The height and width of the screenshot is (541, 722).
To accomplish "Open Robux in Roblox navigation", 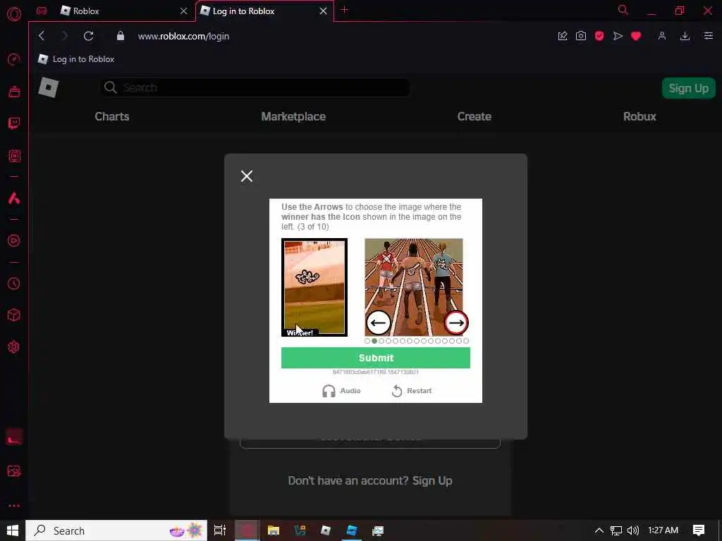I will [x=640, y=116].
